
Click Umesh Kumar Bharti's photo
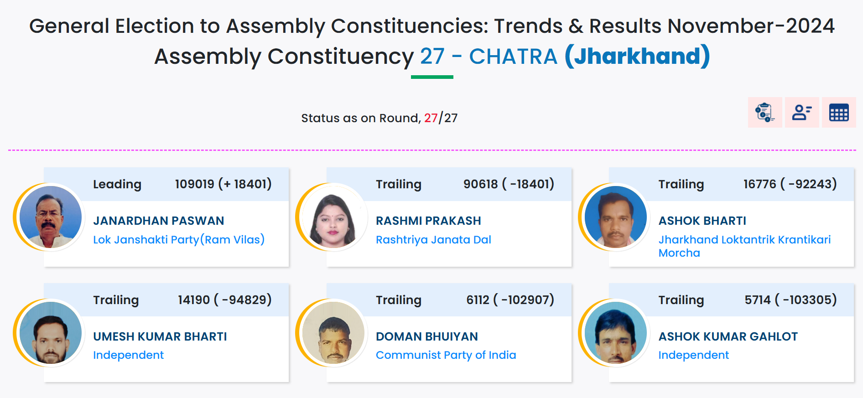[x=51, y=333]
